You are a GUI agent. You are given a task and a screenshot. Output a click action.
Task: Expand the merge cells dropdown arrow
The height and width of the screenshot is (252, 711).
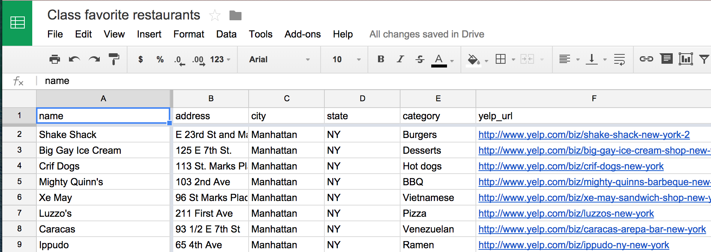pyautogui.click(x=542, y=60)
